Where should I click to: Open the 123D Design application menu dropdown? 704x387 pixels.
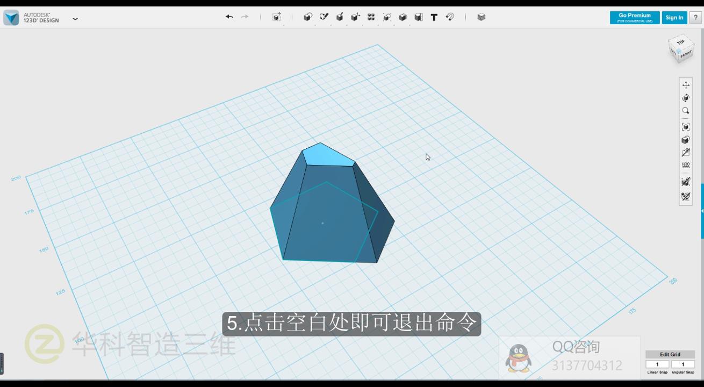coord(75,18)
